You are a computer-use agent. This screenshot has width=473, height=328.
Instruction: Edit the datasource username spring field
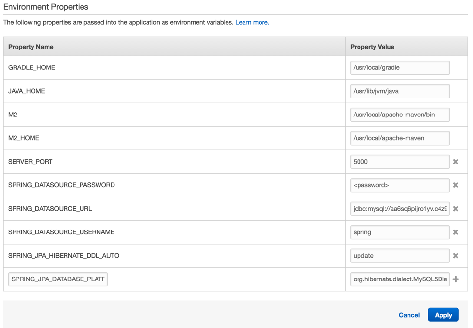pos(400,232)
